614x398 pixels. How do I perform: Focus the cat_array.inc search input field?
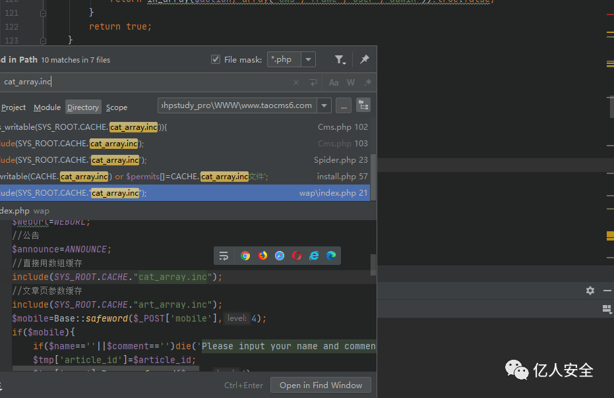click(x=145, y=82)
